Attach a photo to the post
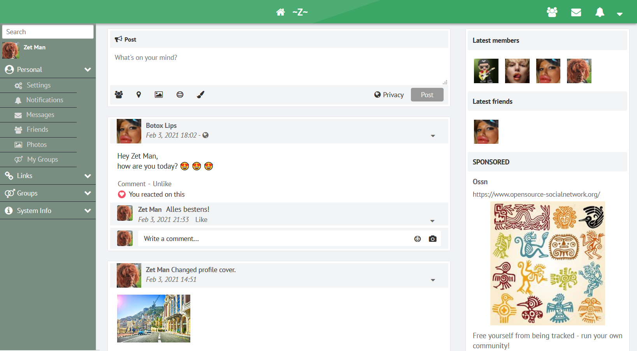This screenshot has height=351, width=637. (159, 94)
